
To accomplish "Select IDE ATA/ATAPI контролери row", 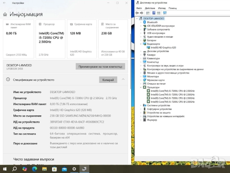I will pos(161,26).
